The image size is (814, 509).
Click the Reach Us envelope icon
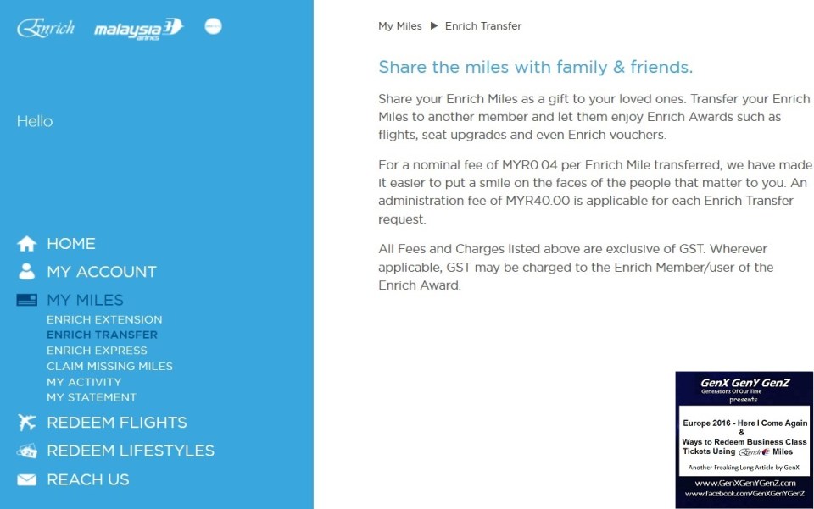[27, 479]
